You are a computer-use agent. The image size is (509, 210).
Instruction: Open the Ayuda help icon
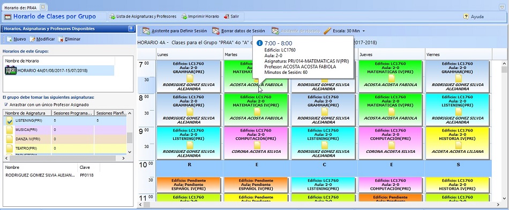466,17
